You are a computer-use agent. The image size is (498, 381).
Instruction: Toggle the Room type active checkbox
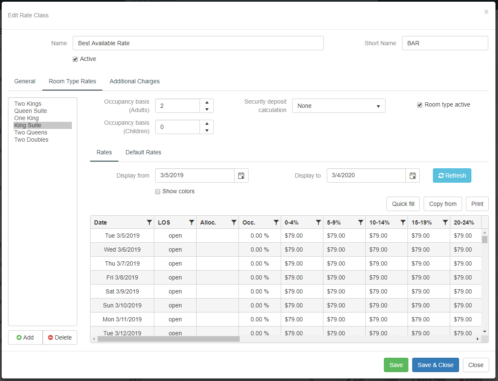coord(419,105)
